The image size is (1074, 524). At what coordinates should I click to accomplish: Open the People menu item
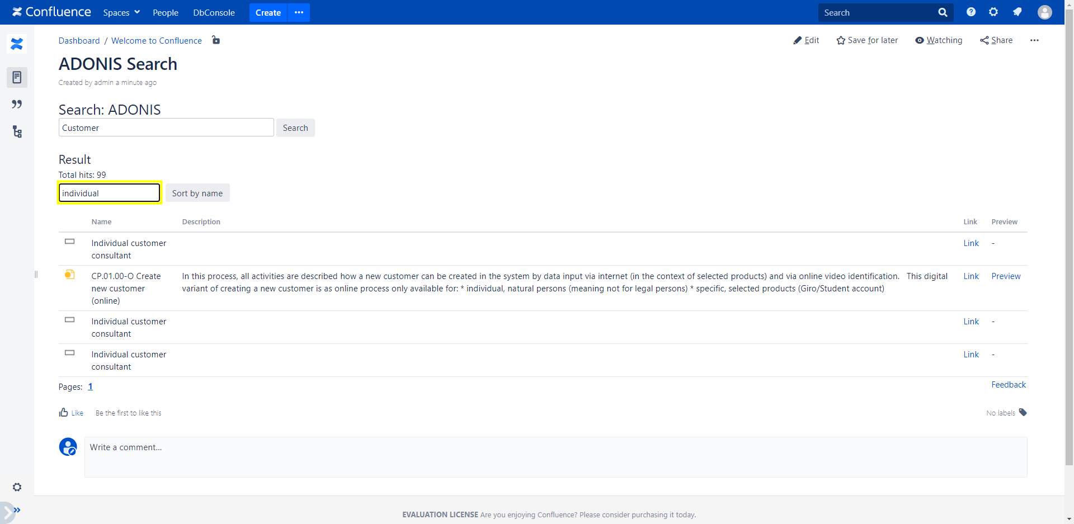tap(166, 12)
